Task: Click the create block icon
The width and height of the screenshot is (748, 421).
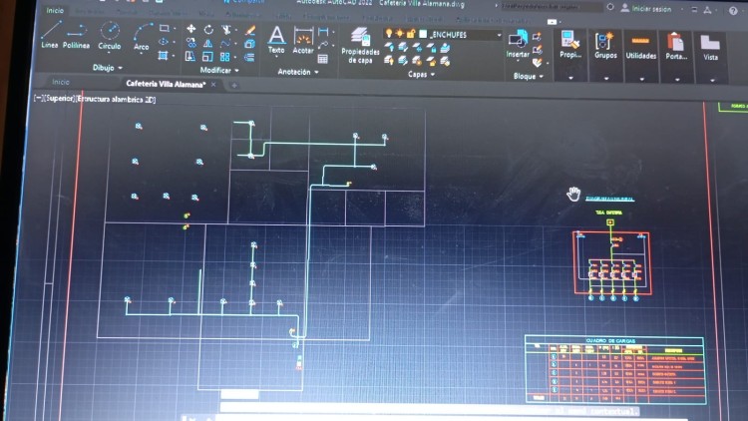Action: pos(538,37)
